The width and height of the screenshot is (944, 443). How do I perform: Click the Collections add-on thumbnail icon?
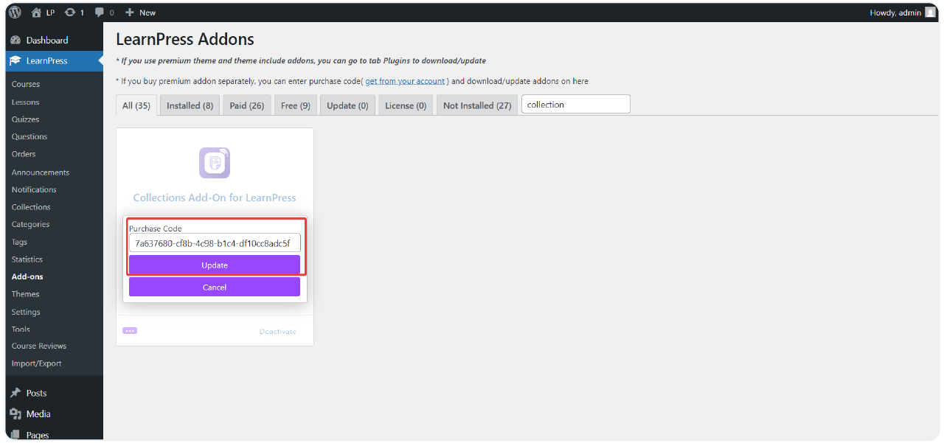coord(215,163)
